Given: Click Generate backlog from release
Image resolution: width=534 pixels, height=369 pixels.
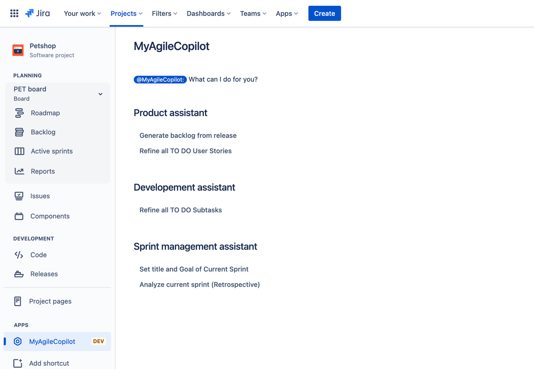Looking at the screenshot, I should (x=188, y=135).
